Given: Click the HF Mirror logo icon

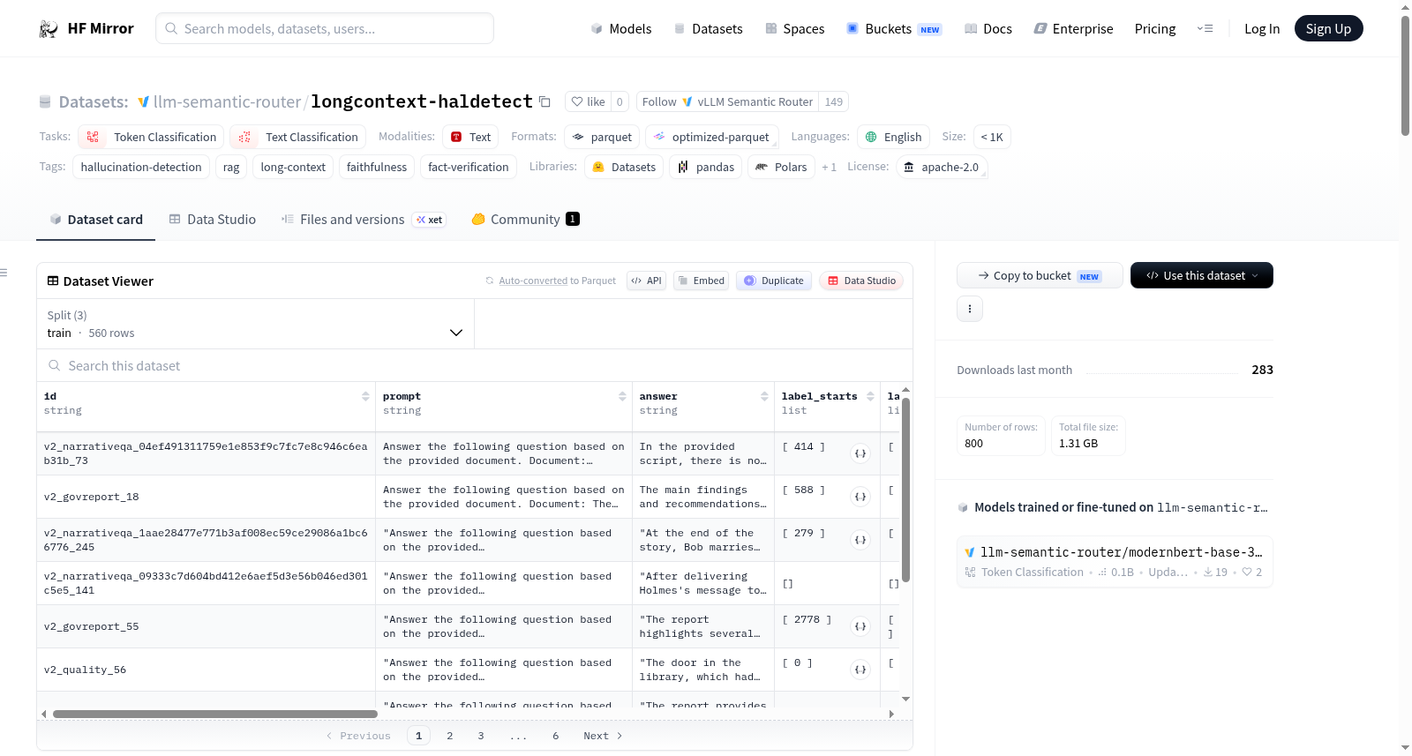Looking at the screenshot, I should coord(49,29).
